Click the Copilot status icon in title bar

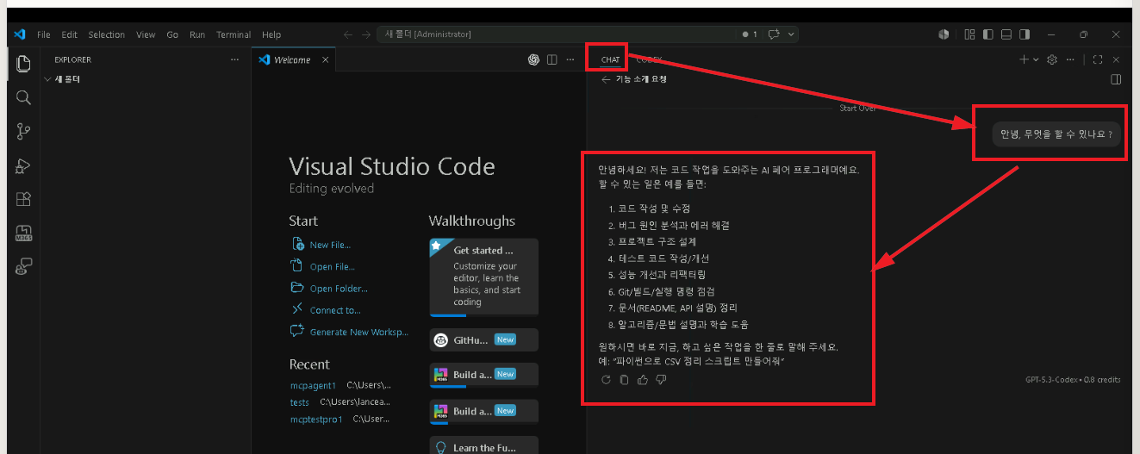point(944,34)
